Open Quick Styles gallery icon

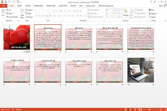[131, 11]
